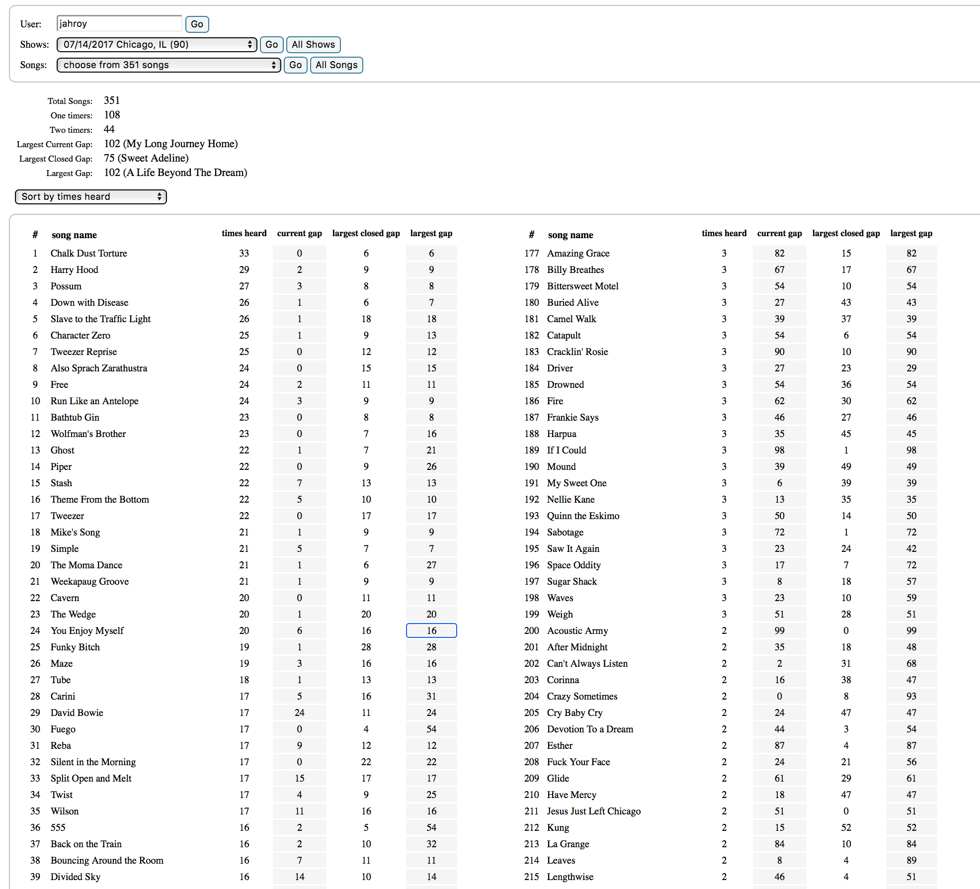Click the right table 'largest closed gap' header

coord(845,233)
